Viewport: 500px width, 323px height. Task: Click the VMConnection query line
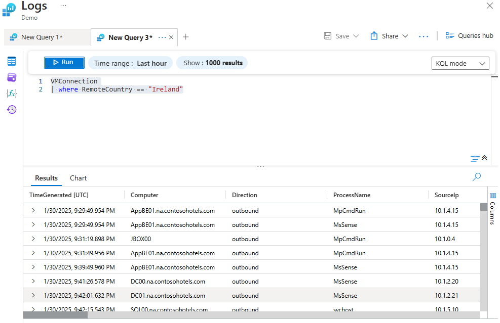tap(74, 81)
